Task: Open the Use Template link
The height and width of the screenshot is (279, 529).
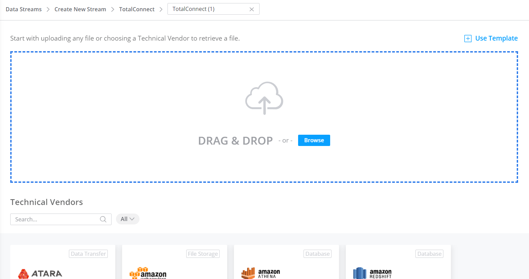Action: pyautogui.click(x=496, y=38)
